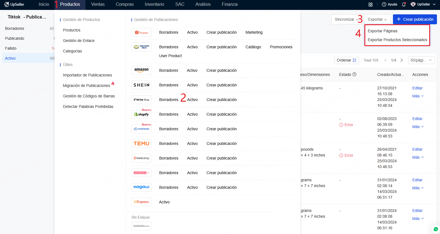Open Gestión de Códigos de Barras

(x=89, y=96)
